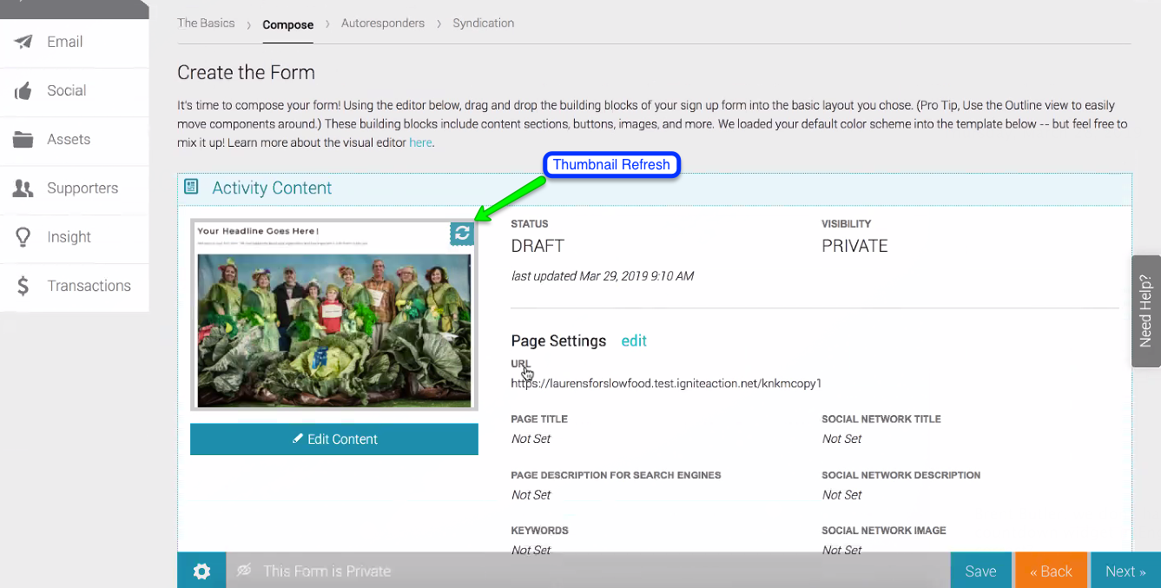The height and width of the screenshot is (588, 1161).
Task: Click the Social thumbs-up icon
Action: click(x=23, y=90)
